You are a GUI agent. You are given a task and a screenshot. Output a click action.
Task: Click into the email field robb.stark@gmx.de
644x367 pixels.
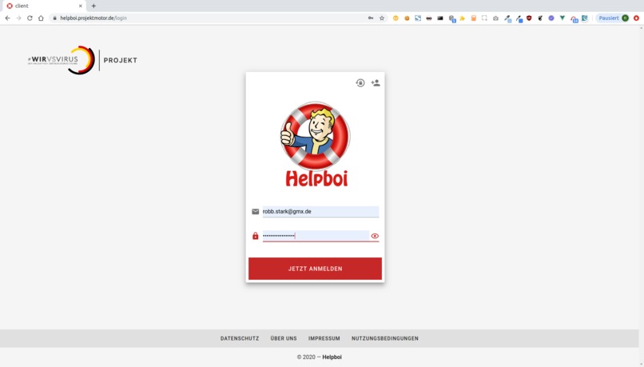[x=320, y=211]
